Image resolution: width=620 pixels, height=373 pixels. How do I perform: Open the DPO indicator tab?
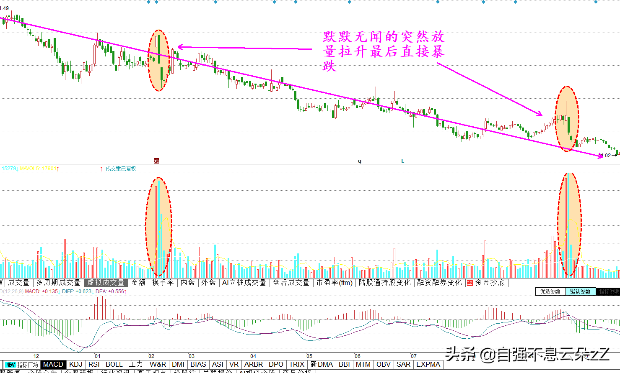click(x=276, y=365)
